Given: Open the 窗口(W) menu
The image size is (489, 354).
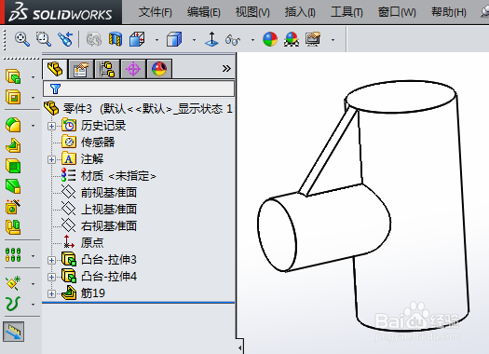Looking at the screenshot, I should coord(397,12).
